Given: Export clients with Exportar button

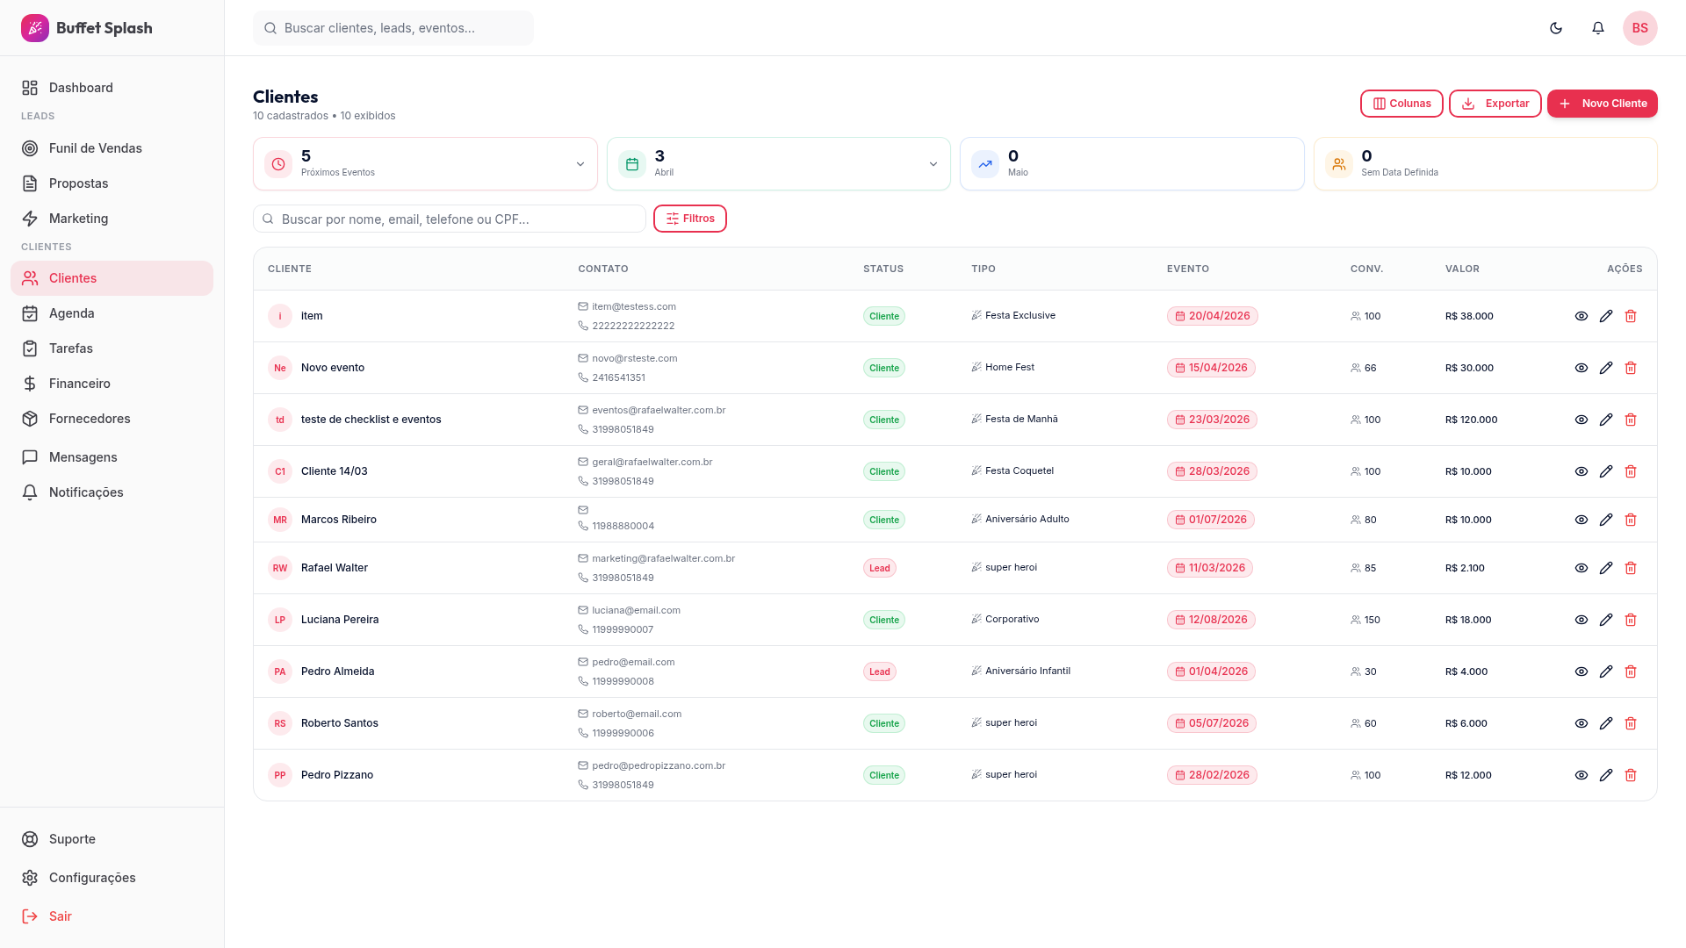Looking at the screenshot, I should tap(1495, 104).
